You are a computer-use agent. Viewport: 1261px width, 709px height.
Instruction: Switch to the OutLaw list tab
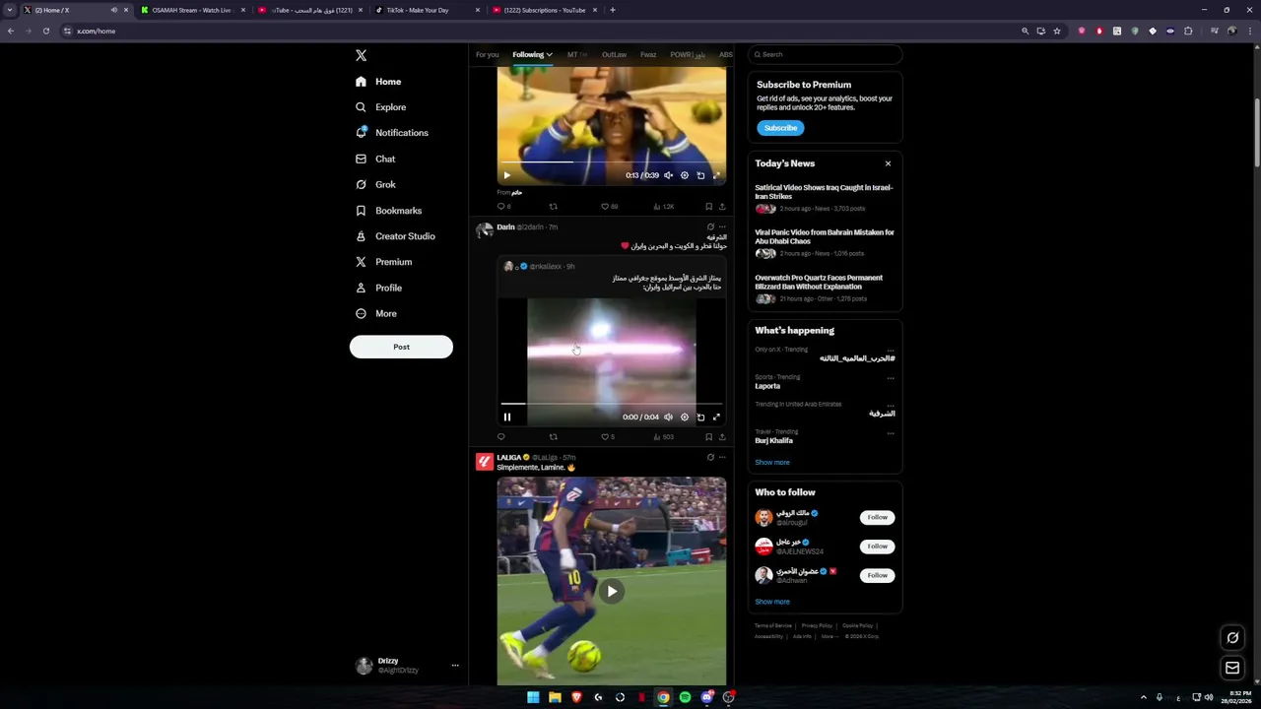click(614, 55)
